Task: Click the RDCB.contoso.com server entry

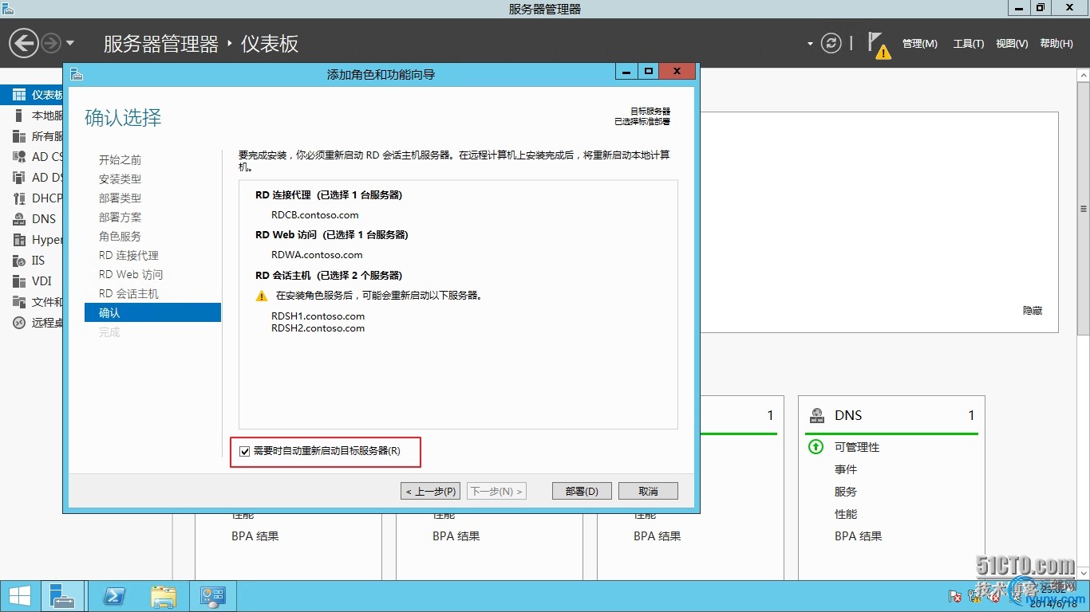Action: click(315, 215)
